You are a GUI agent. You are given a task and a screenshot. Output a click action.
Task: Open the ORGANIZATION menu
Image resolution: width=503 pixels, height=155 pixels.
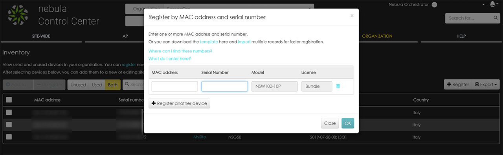[x=377, y=36]
